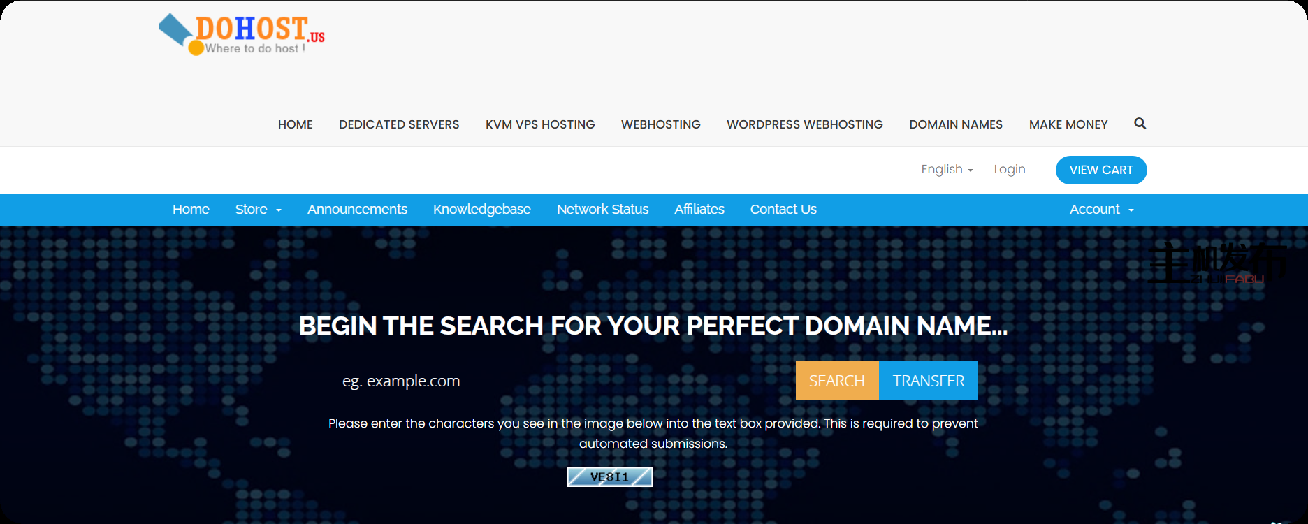Click the DoHost.us logo
1308x524 pixels.
tap(242, 35)
